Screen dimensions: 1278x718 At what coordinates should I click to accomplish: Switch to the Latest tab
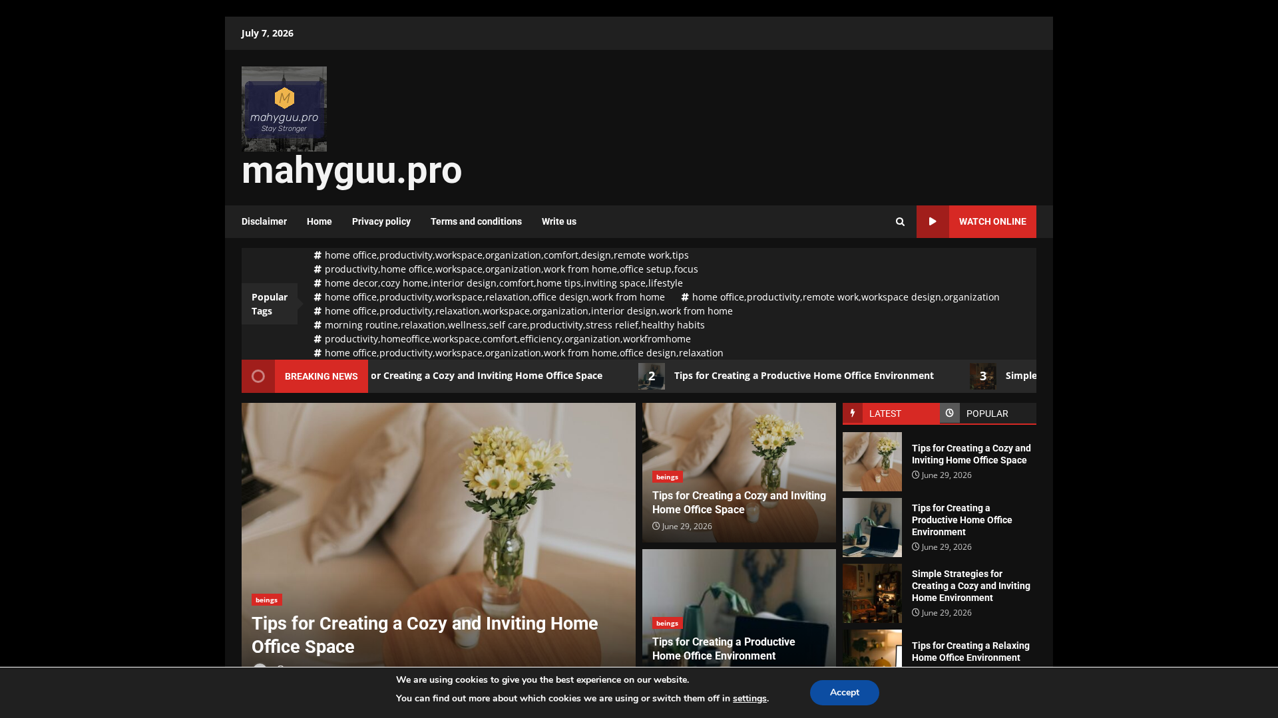891,413
